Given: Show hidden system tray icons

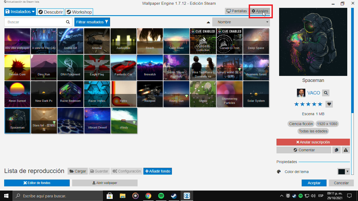Looking at the screenshot, I should pyautogui.click(x=282, y=196).
